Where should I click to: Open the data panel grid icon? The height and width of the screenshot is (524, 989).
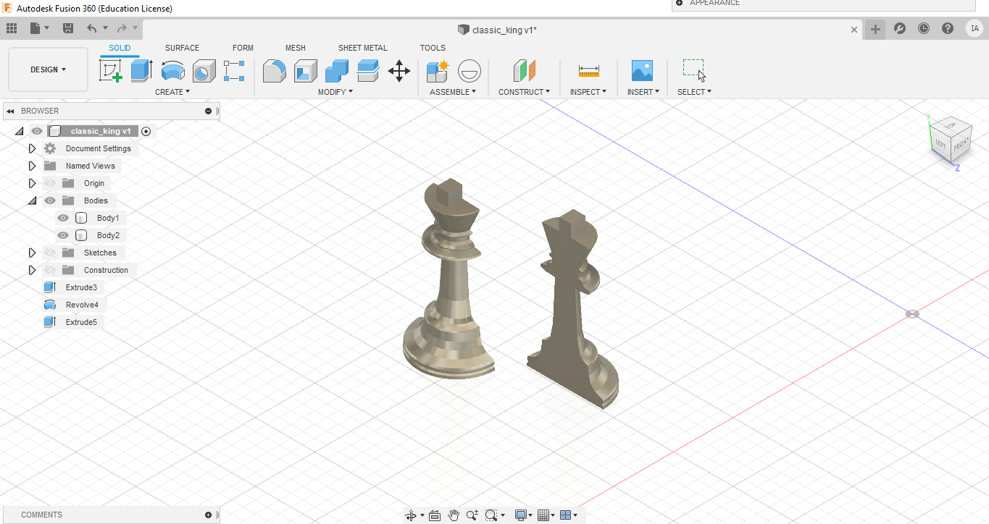pyautogui.click(x=11, y=28)
